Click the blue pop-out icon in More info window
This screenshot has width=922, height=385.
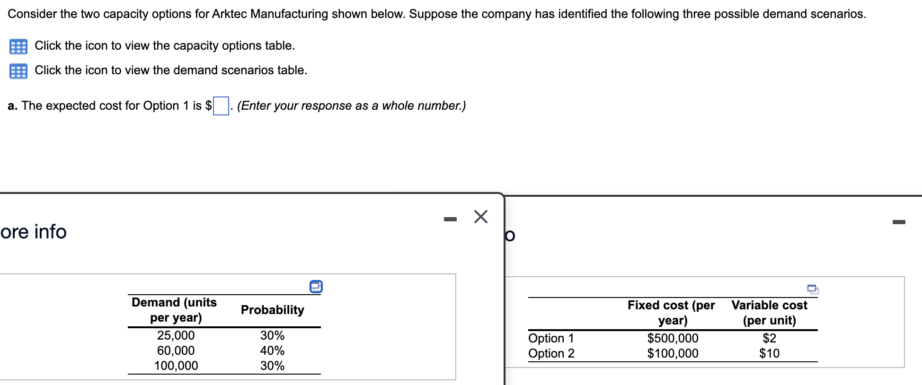[x=316, y=287]
